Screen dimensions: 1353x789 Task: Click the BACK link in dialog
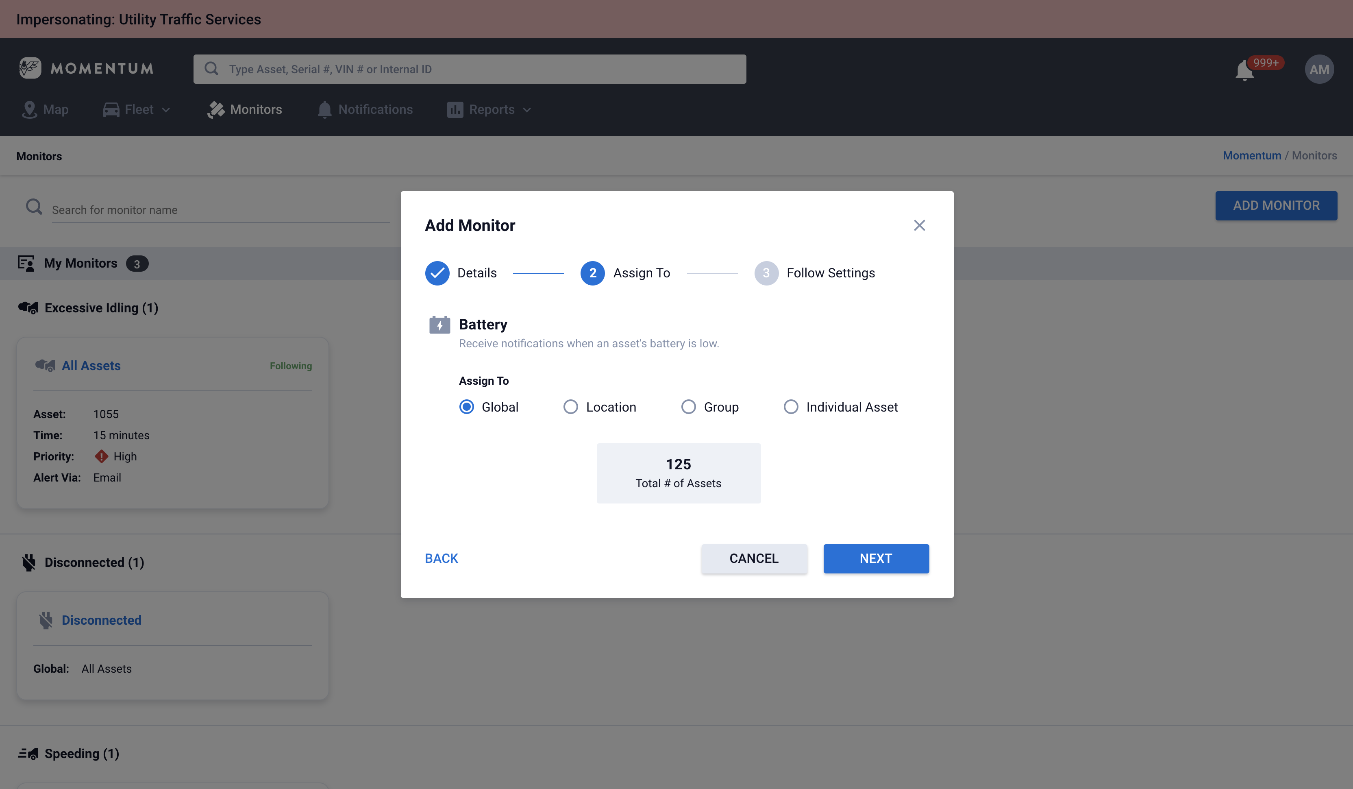coord(442,558)
